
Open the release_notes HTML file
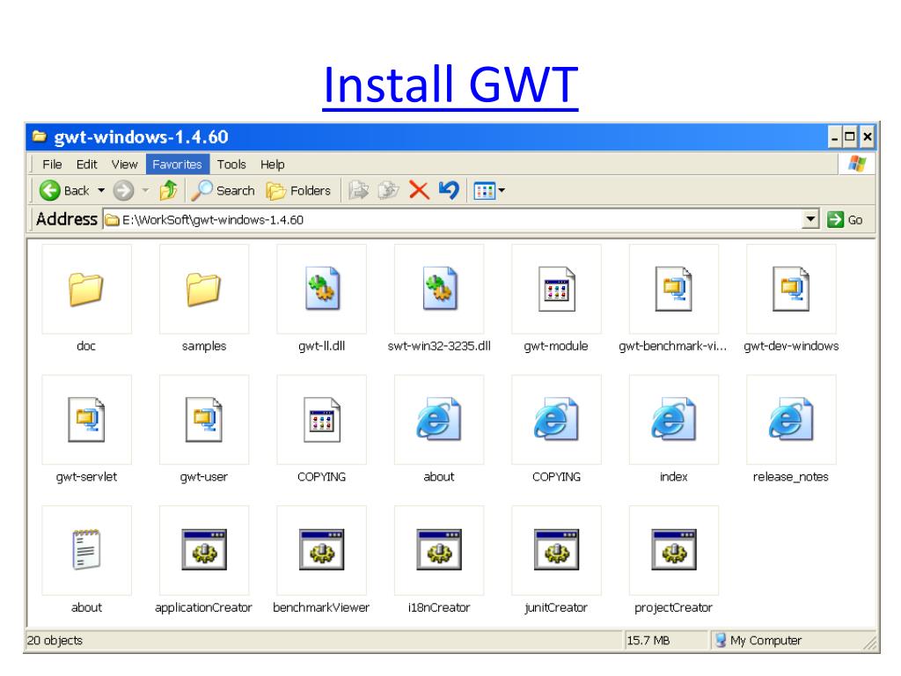791,419
